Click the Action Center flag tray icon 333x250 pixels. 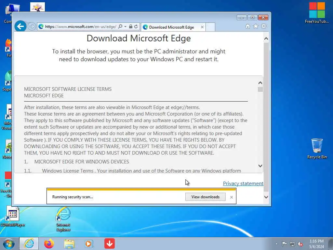point(284,243)
